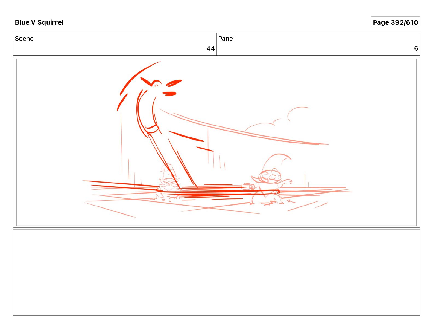The height and width of the screenshot is (335, 433).
Task: Click the empty notes box below the sketch
Action: point(216,272)
